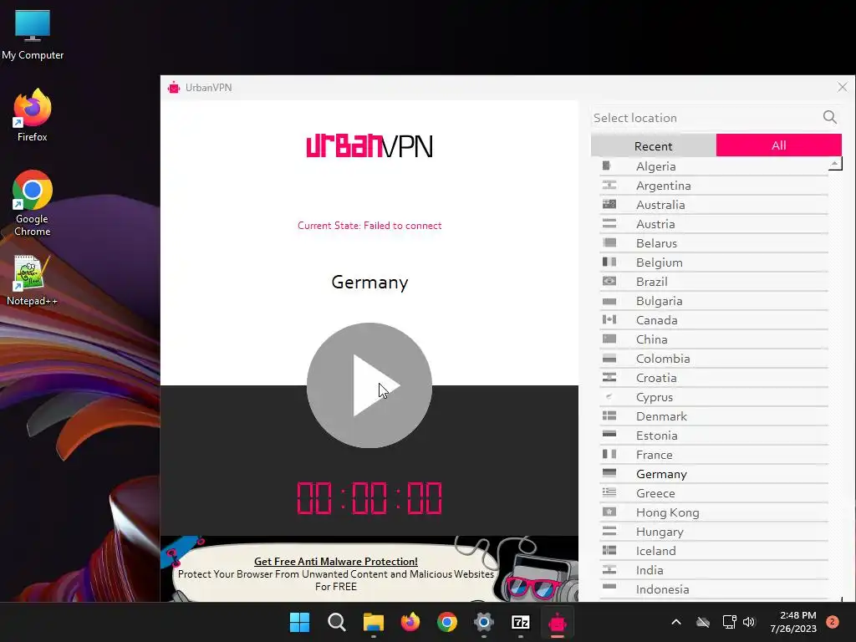Click the Brazil flag icon

(609, 281)
